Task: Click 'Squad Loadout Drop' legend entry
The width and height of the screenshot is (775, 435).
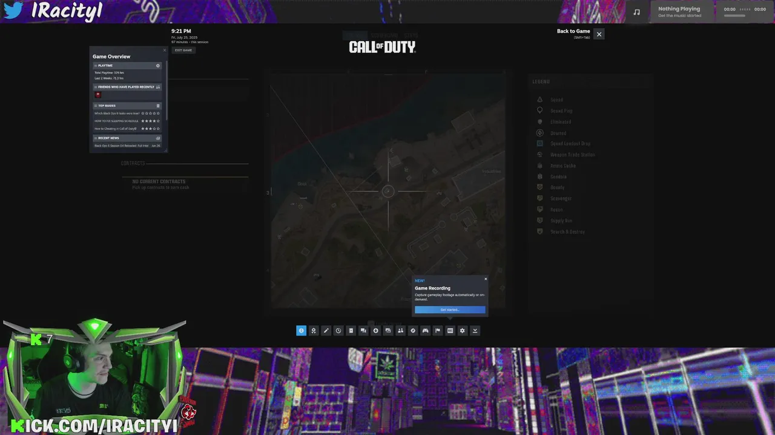Action: click(x=570, y=144)
